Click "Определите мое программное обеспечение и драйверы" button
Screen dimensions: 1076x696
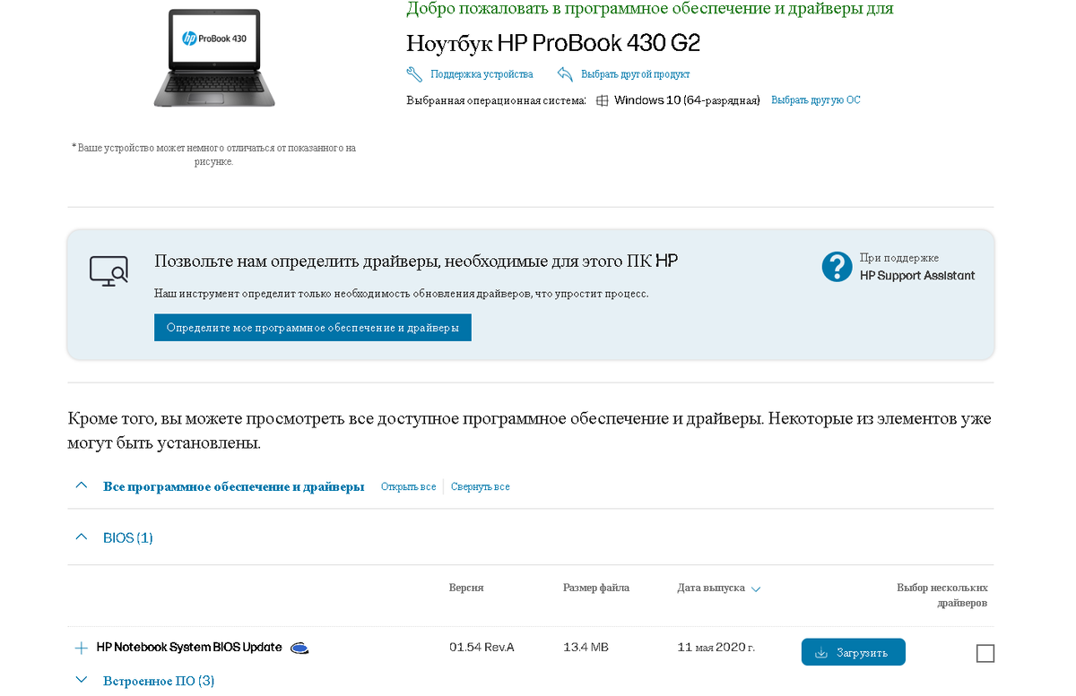point(313,328)
